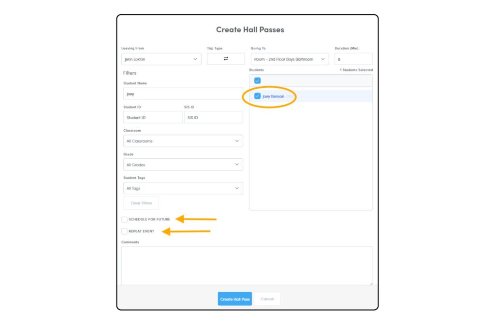The image size is (495, 326).
Task: Toggle the select-all students checkbox
Action: 257,81
